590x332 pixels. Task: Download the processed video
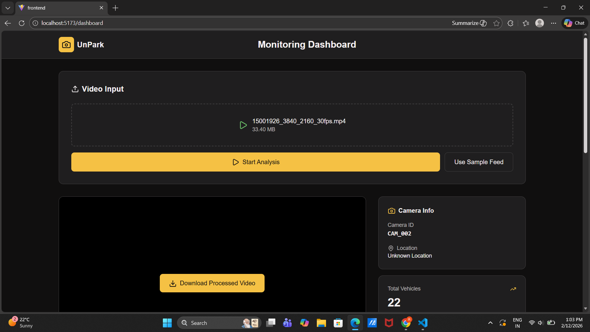[x=212, y=283]
